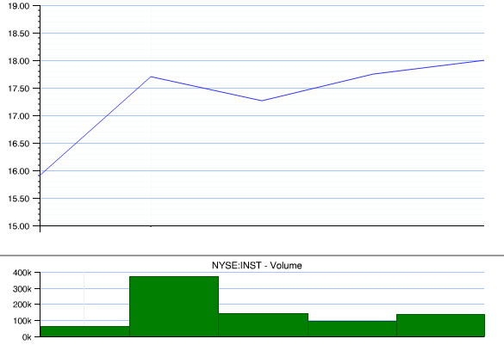Click the fourth, shortest-looking volume bar
504x345 pixels.
tap(352, 329)
